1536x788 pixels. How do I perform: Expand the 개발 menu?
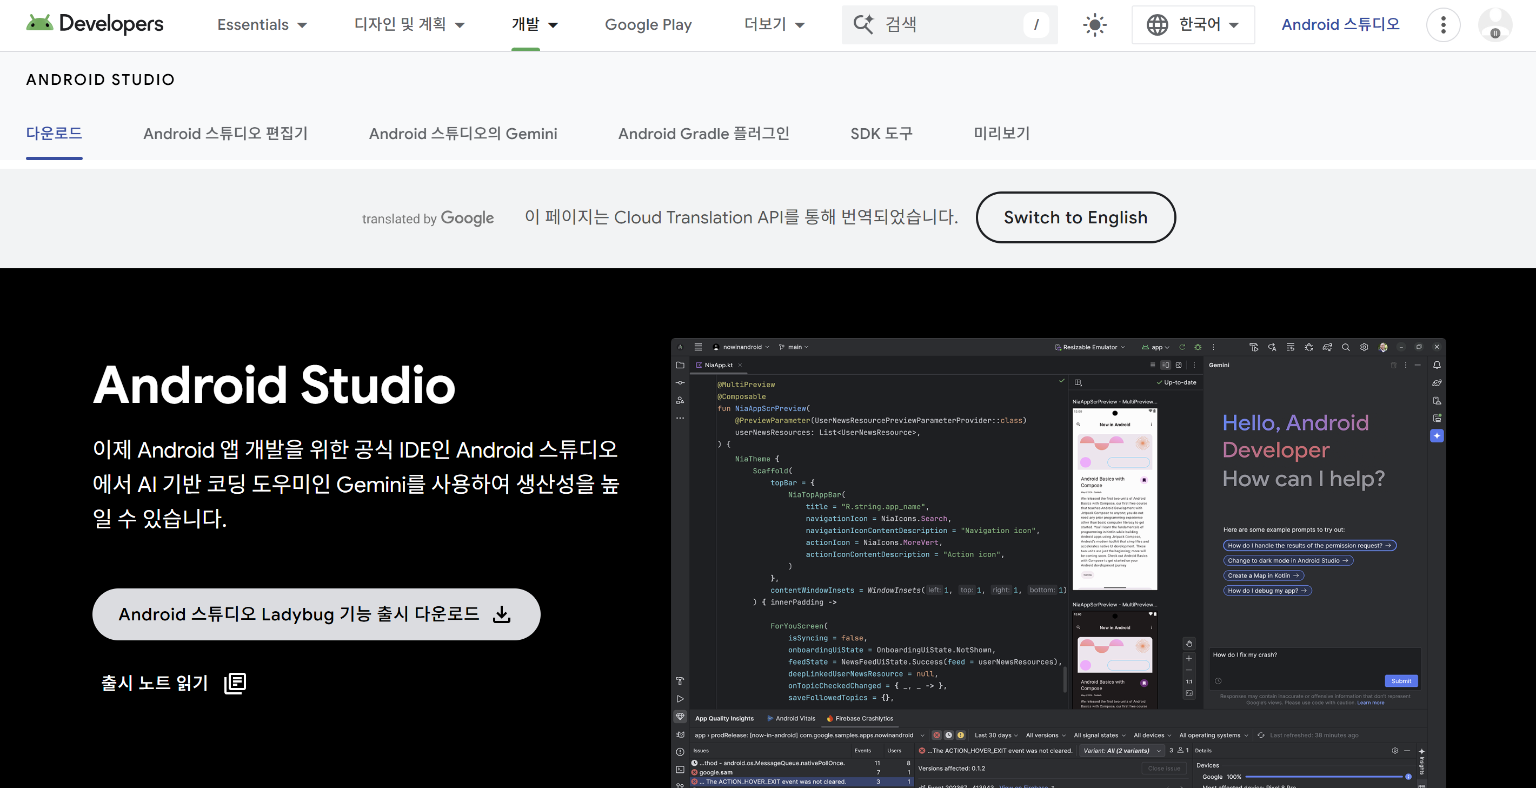(535, 24)
